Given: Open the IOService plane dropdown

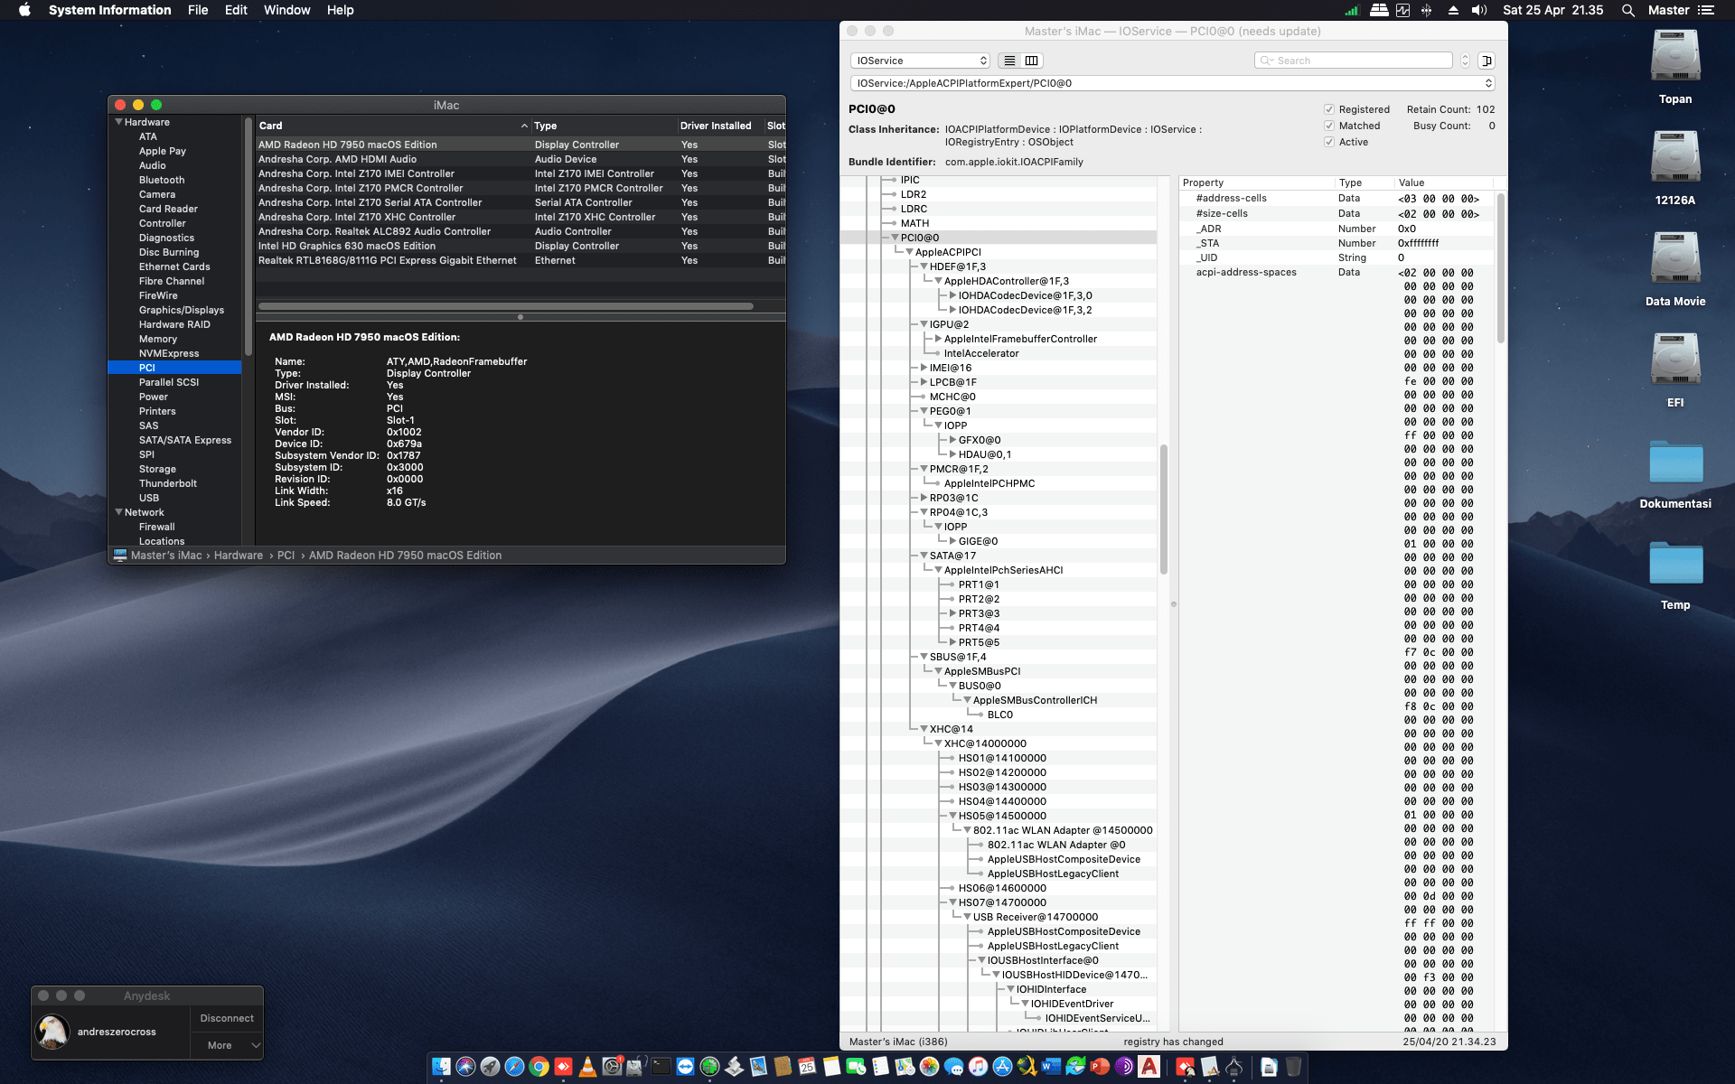Looking at the screenshot, I should pos(920,61).
